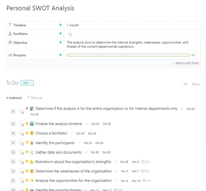Click the pin icon beside Objective

pyautogui.click(x=60, y=43)
